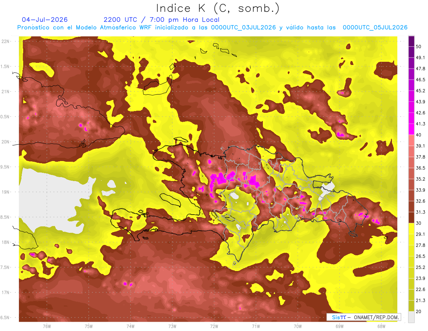
Task: Click the legend value 45.2
Action: tap(421, 91)
